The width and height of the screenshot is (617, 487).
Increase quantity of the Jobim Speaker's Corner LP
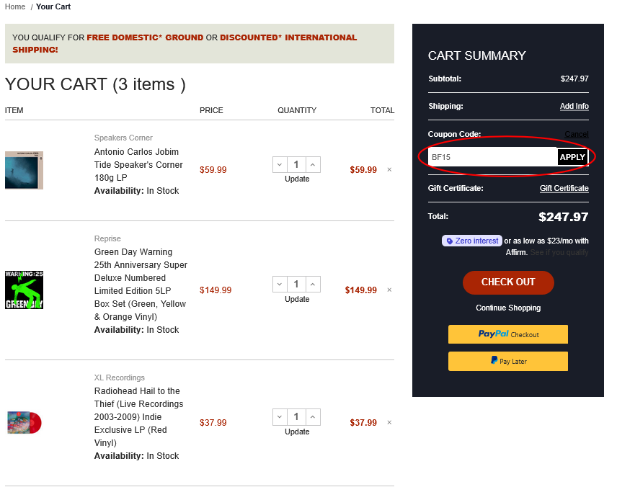pyautogui.click(x=312, y=164)
